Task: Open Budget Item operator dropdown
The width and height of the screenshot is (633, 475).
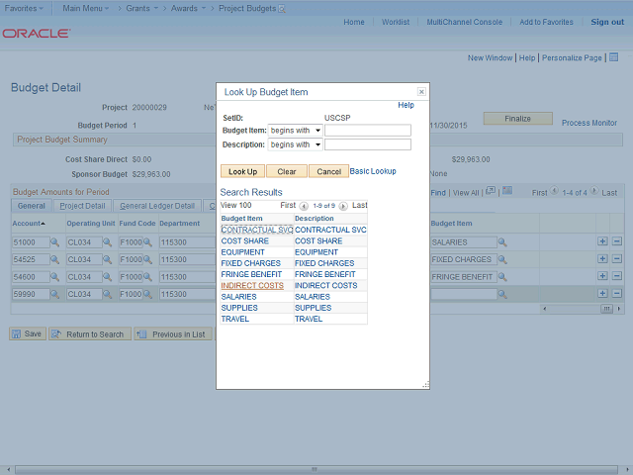Action: pos(296,130)
